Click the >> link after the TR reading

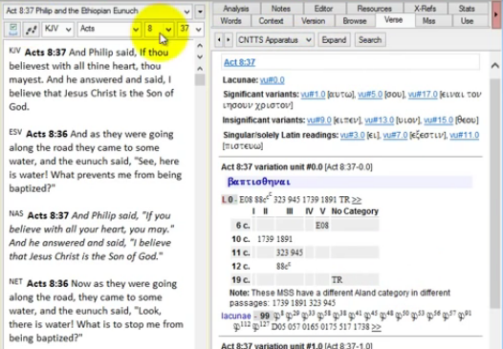(x=357, y=200)
